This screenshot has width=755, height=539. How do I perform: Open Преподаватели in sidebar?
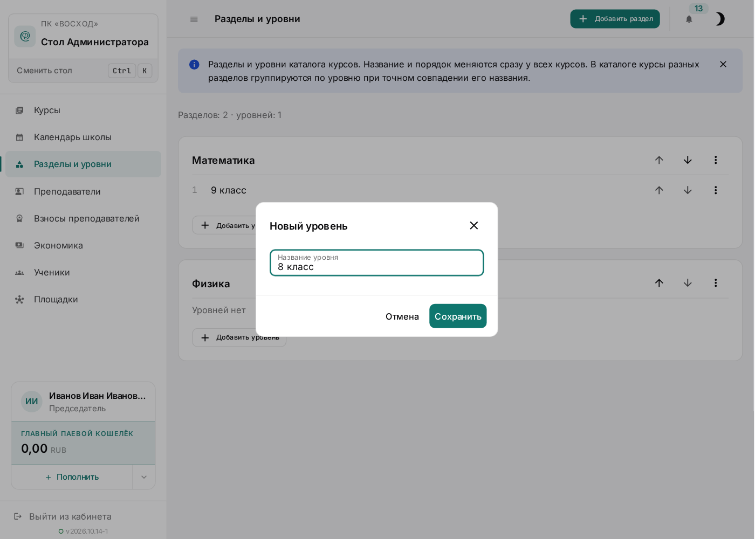tap(83, 191)
